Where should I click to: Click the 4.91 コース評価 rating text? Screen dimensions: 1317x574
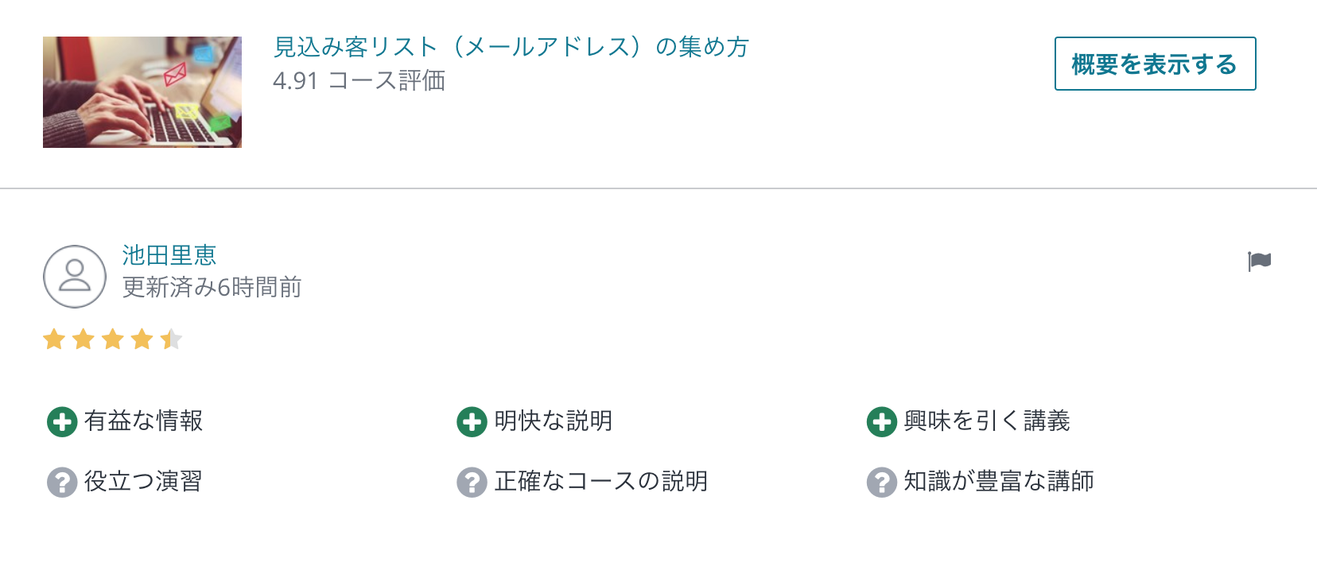tap(359, 80)
